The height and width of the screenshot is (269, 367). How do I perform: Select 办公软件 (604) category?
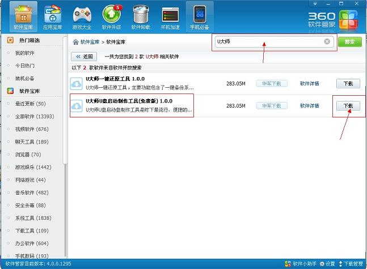(x=32, y=244)
